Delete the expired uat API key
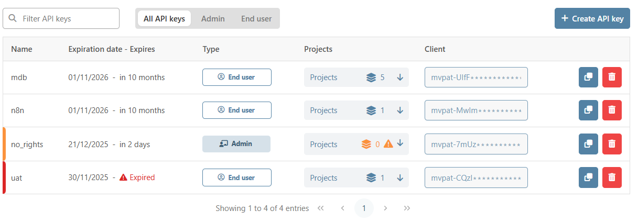 612,177
